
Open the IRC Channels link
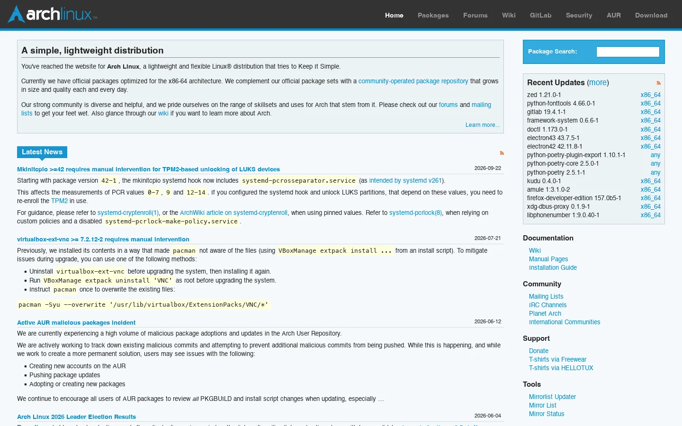[x=547, y=305]
